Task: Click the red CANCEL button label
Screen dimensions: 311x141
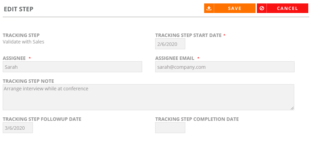Action: coord(287,8)
